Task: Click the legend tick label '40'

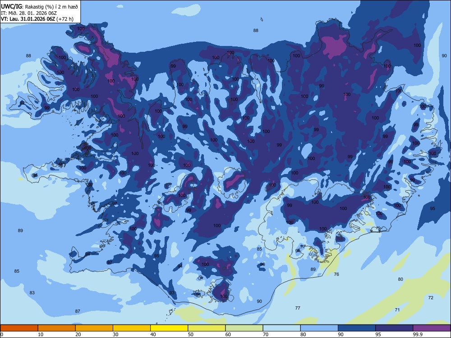Action: pos(153,334)
